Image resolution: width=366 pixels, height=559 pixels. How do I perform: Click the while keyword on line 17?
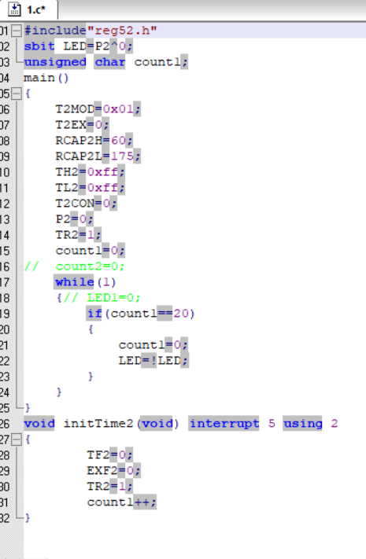(74, 282)
